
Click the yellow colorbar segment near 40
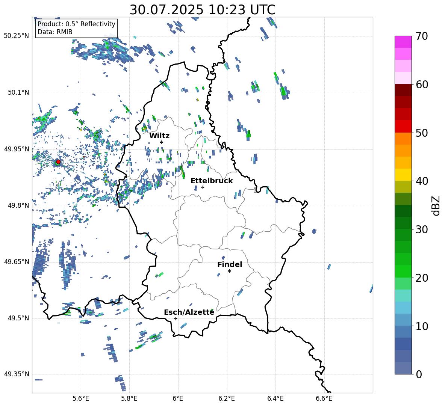point(403,175)
